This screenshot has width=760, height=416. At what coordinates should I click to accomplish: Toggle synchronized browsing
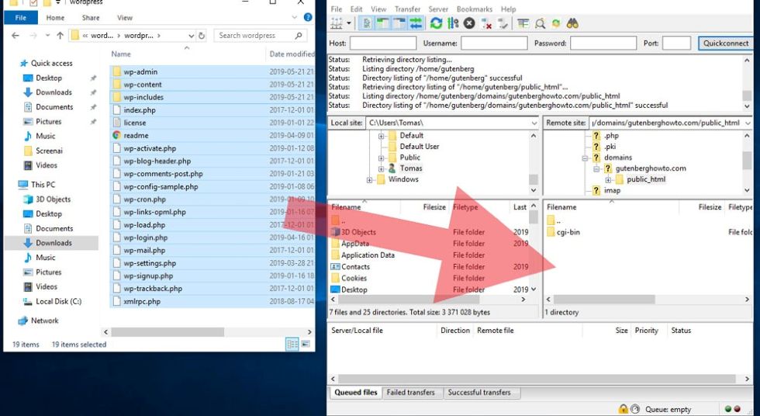coord(556,23)
